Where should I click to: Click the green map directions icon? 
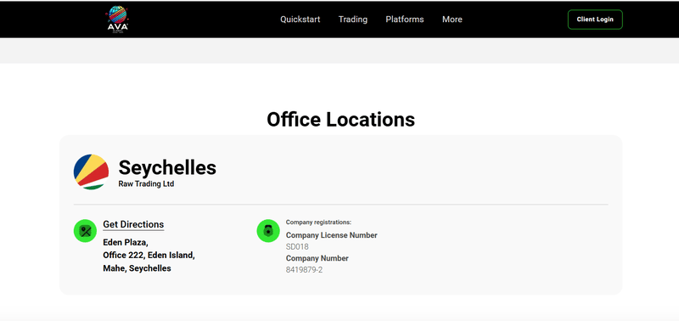pos(85,230)
